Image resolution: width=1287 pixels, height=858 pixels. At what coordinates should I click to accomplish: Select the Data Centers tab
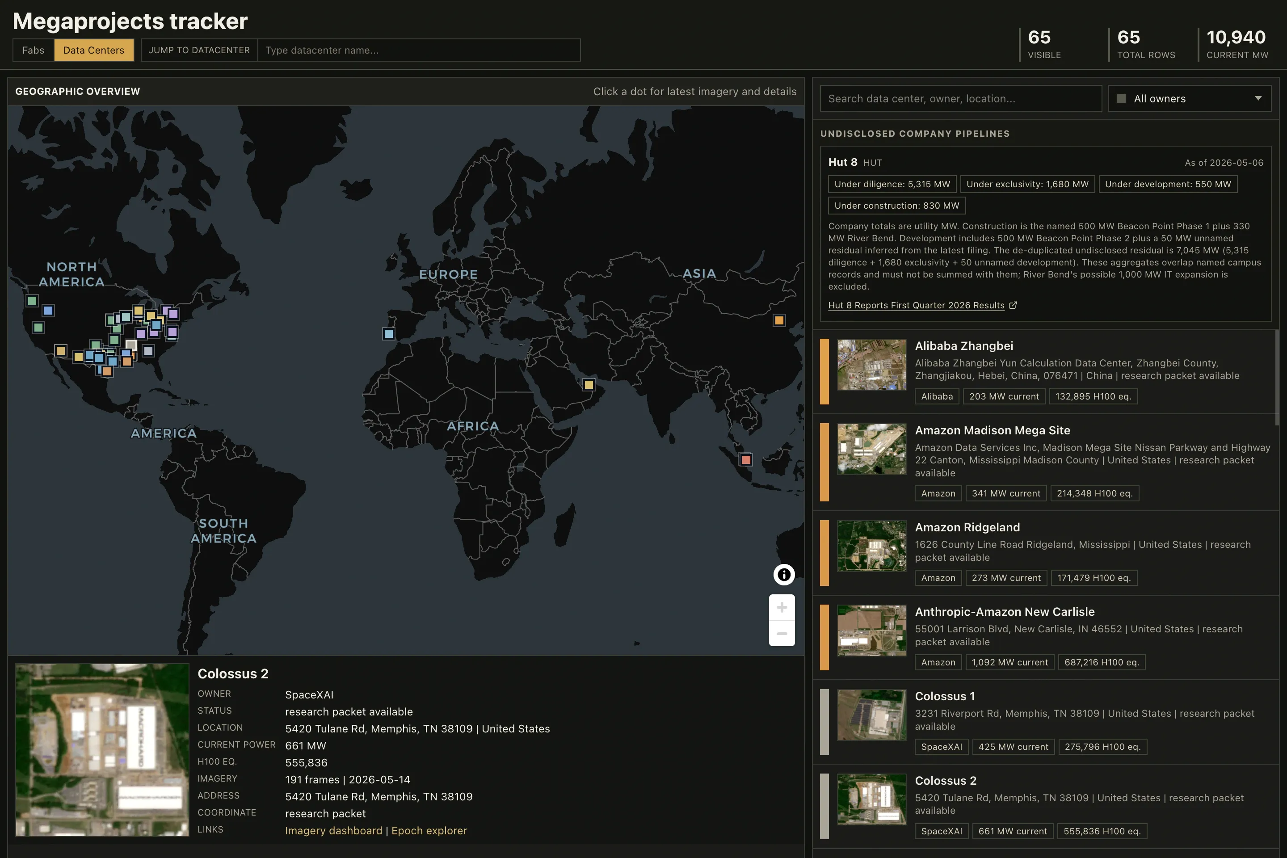click(93, 50)
